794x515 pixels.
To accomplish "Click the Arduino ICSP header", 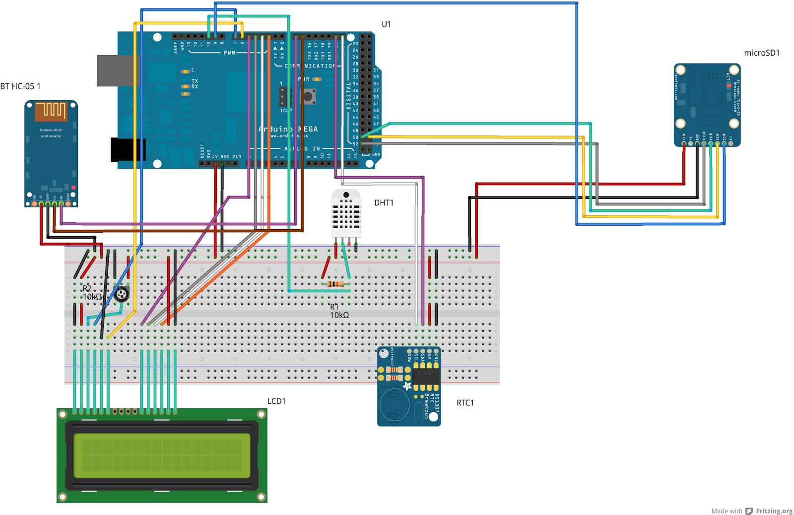I will point(285,97).
